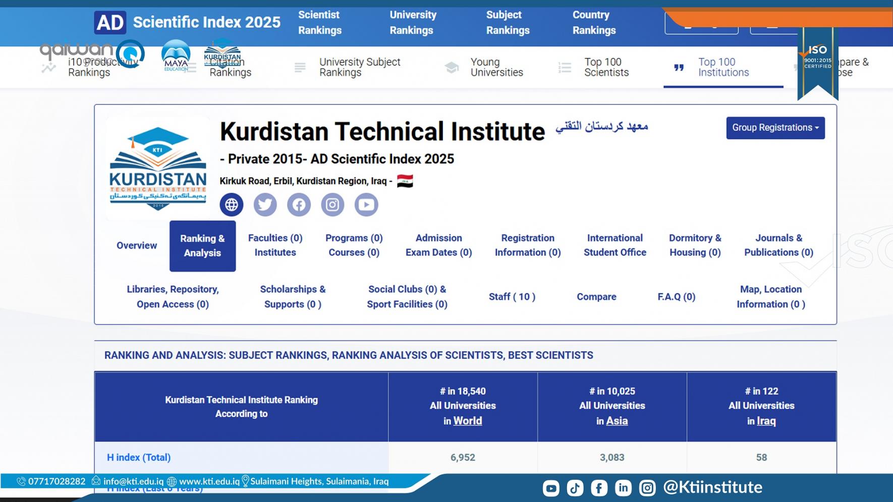Click the H index (Total) row link

tap(139, 458)
